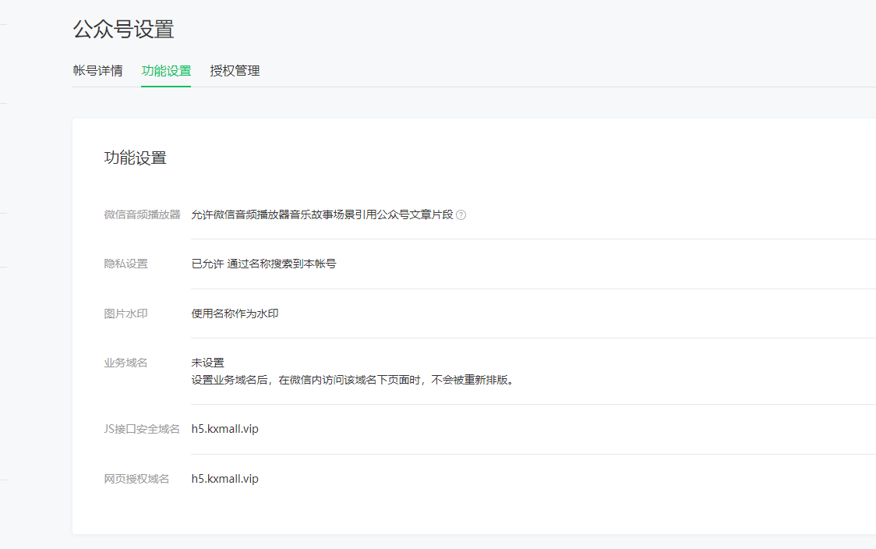This screenshot has width=876, height=549.
Task: Click the 未设置 status under 业务域名
Action: 207,363
